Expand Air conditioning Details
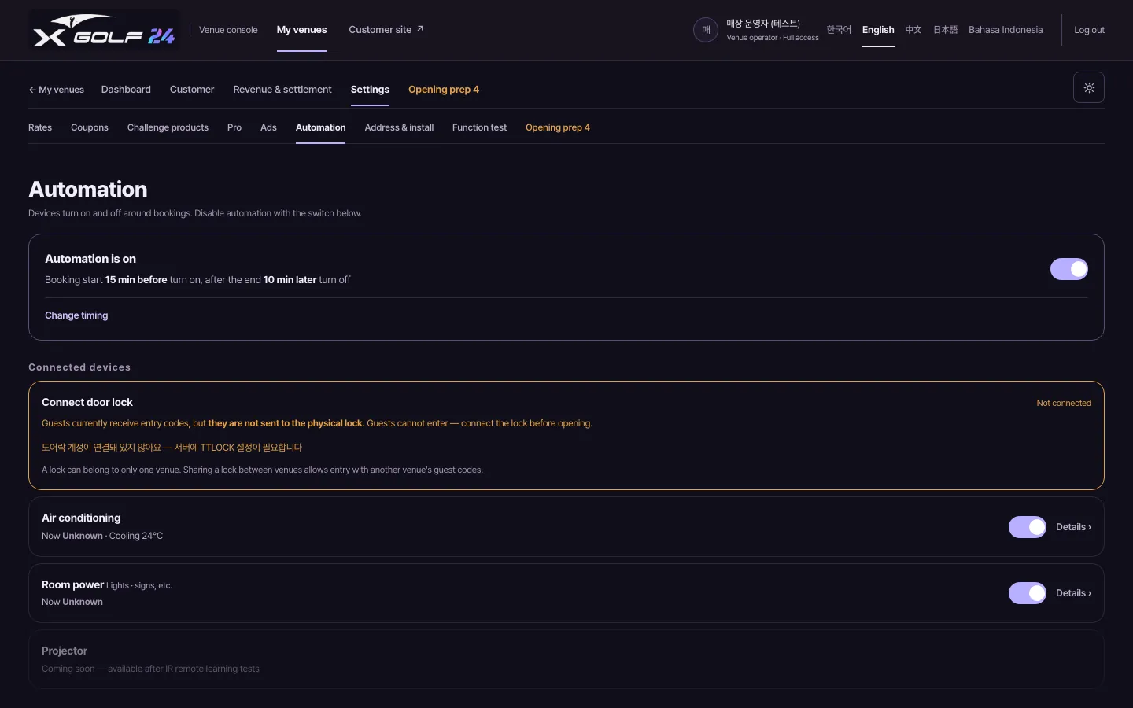Viewport: 1133px width, 708px height. pyautogui.click(x=1073, y=527)
